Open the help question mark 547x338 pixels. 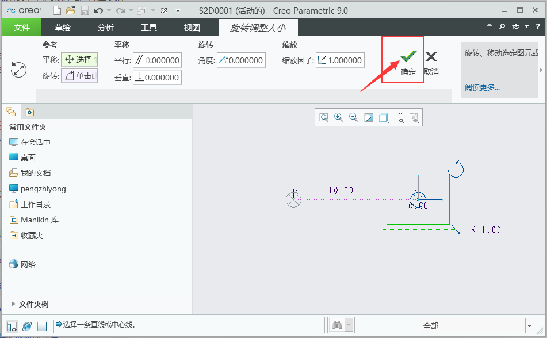[x=538, y=26]
